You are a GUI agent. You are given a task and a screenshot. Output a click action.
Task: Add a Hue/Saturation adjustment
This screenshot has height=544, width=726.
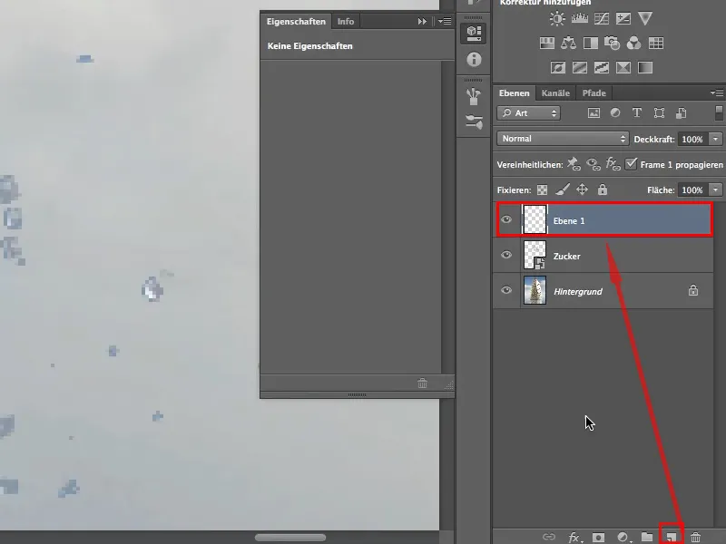[547, 43]
